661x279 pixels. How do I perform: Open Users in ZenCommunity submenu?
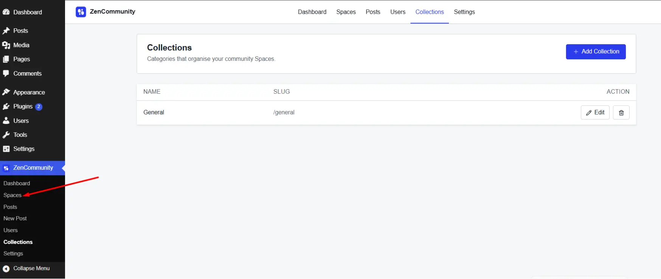(11, 230)
